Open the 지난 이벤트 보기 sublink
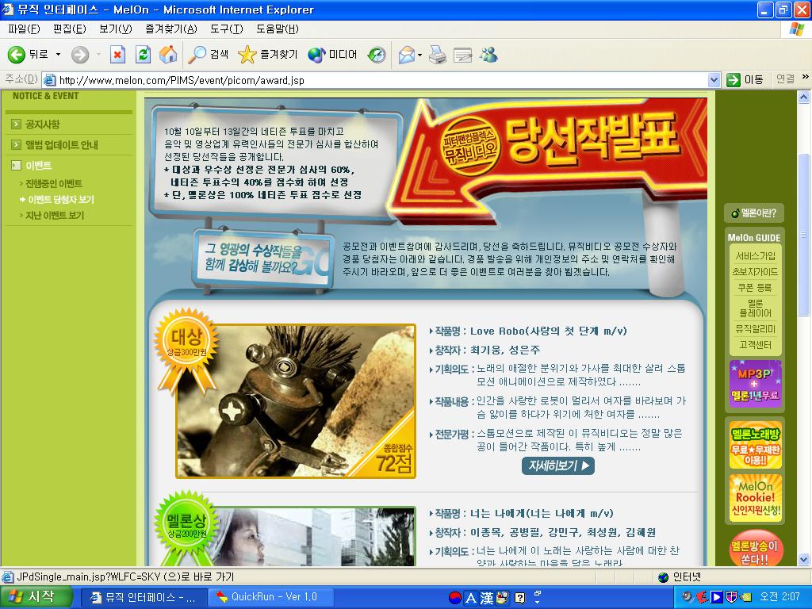This screenshot has height=609, width=812. tap(55, 216)
